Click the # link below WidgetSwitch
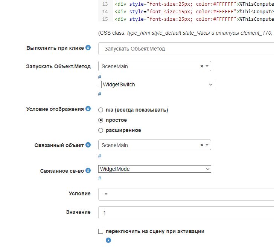The width and height of the screenshot is (274, 247). coord(100,94)
